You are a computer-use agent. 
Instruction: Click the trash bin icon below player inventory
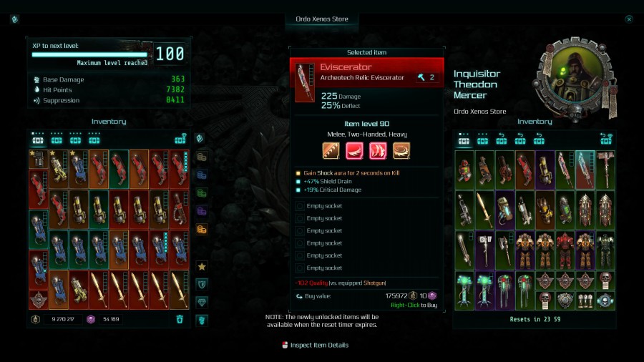pyautogui.click(x=180, y=319)
